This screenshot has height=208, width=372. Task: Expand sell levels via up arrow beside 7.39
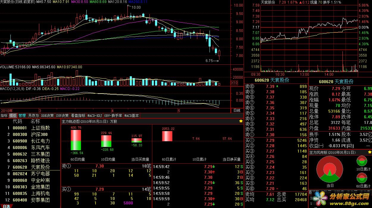click(x=277, y=86)
